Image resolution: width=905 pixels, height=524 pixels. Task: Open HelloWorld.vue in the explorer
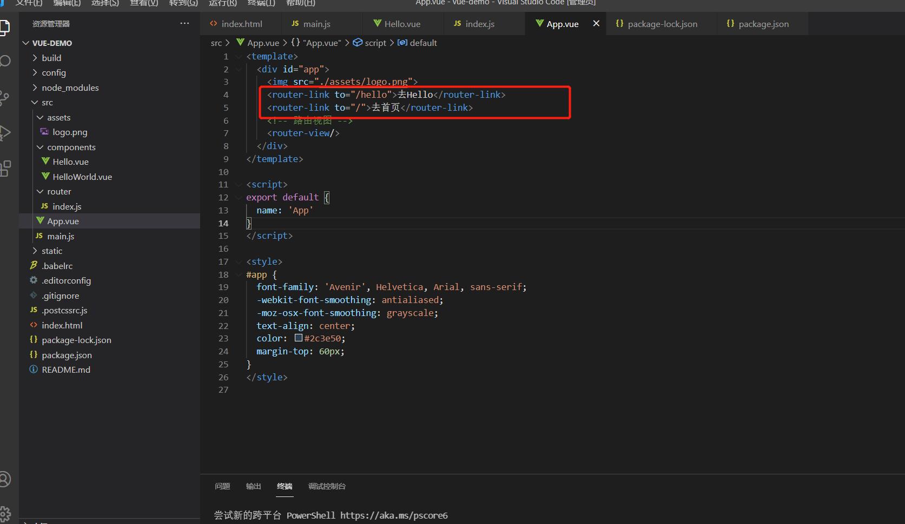[x=82, y=177]
